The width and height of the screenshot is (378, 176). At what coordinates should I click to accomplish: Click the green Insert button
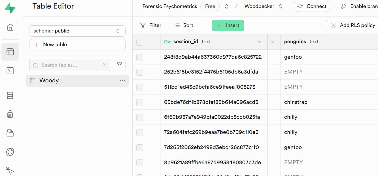pos(228,25)
